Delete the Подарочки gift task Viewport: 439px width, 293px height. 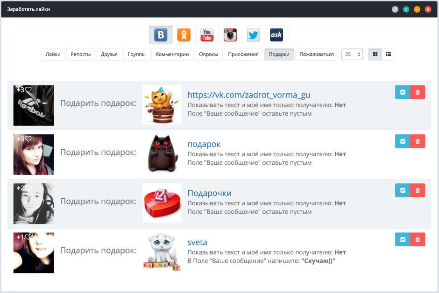[x=418, y=190]
